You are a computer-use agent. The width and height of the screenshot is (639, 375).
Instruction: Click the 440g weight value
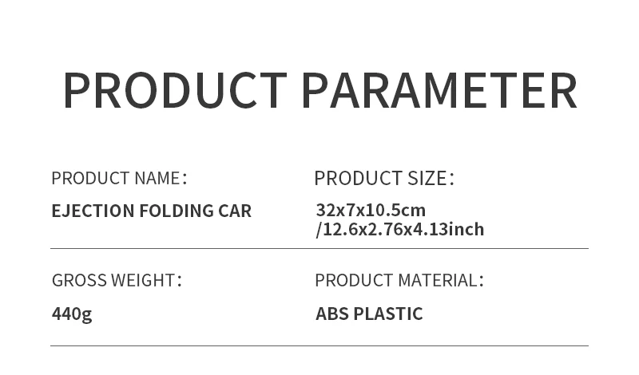click(x=72, y=314)
